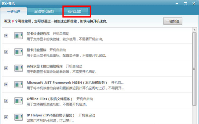This screenshot has width=199, height=124.
Task: Uncheck the 显卡托盘图标 checkbox
Action: [6, 52]
